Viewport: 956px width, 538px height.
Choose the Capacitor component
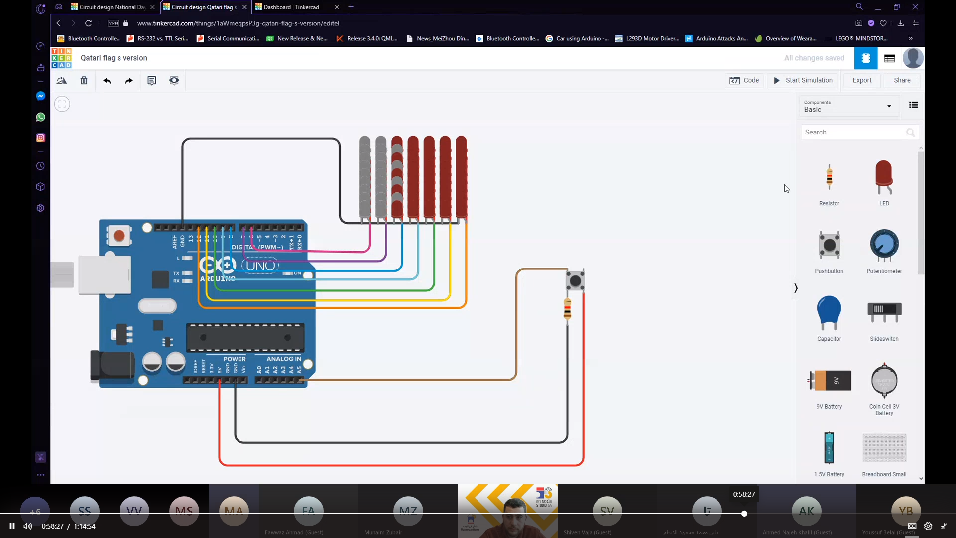(x=829, y=319)
